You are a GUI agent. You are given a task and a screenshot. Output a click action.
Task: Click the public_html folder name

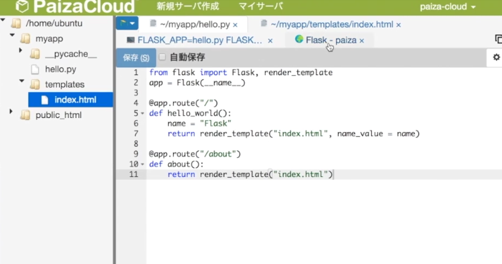(58, 115)
